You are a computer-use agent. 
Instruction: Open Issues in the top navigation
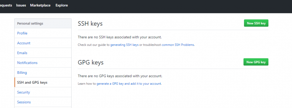pyautogui.click(x=21, y=5)
